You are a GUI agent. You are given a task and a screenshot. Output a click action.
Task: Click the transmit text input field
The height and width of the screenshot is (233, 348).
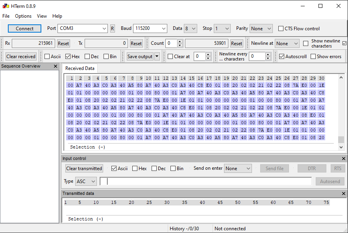(x=206, y=182)
